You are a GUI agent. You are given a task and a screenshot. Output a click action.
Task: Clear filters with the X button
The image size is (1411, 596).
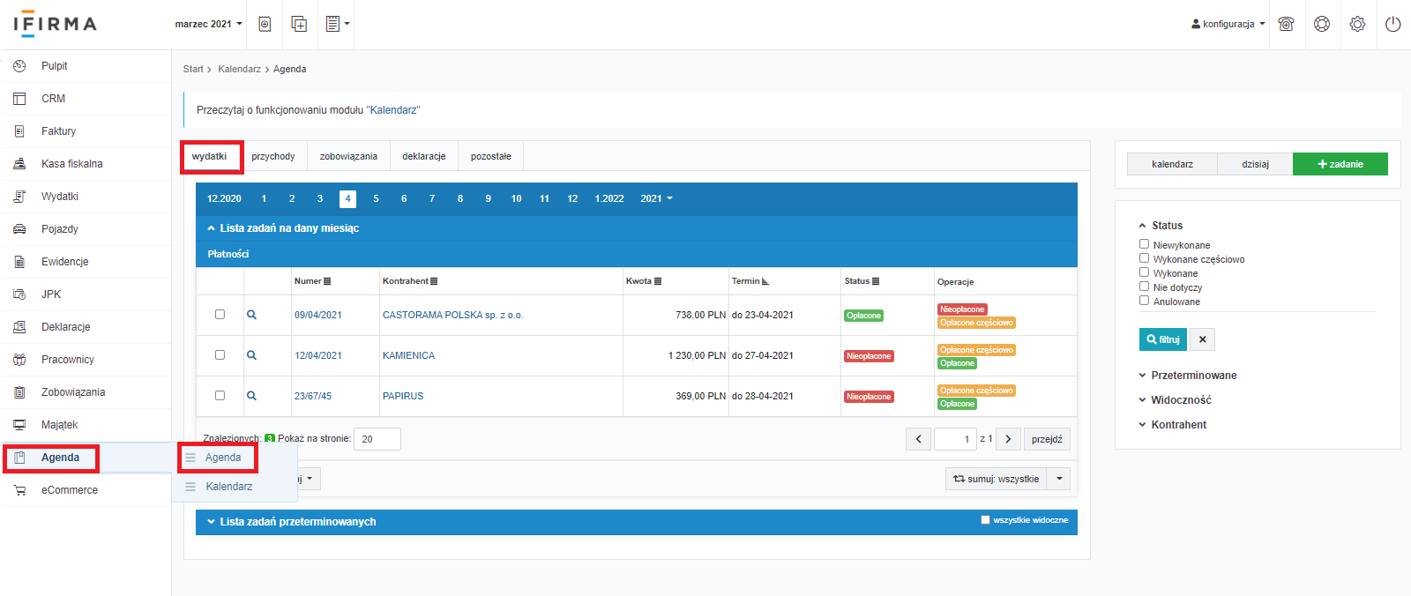tap(1203, 339)
